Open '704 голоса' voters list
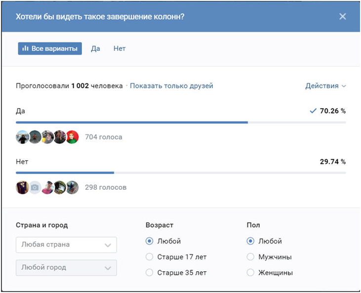Screen dimensions: 361x293 click(103, 137)
